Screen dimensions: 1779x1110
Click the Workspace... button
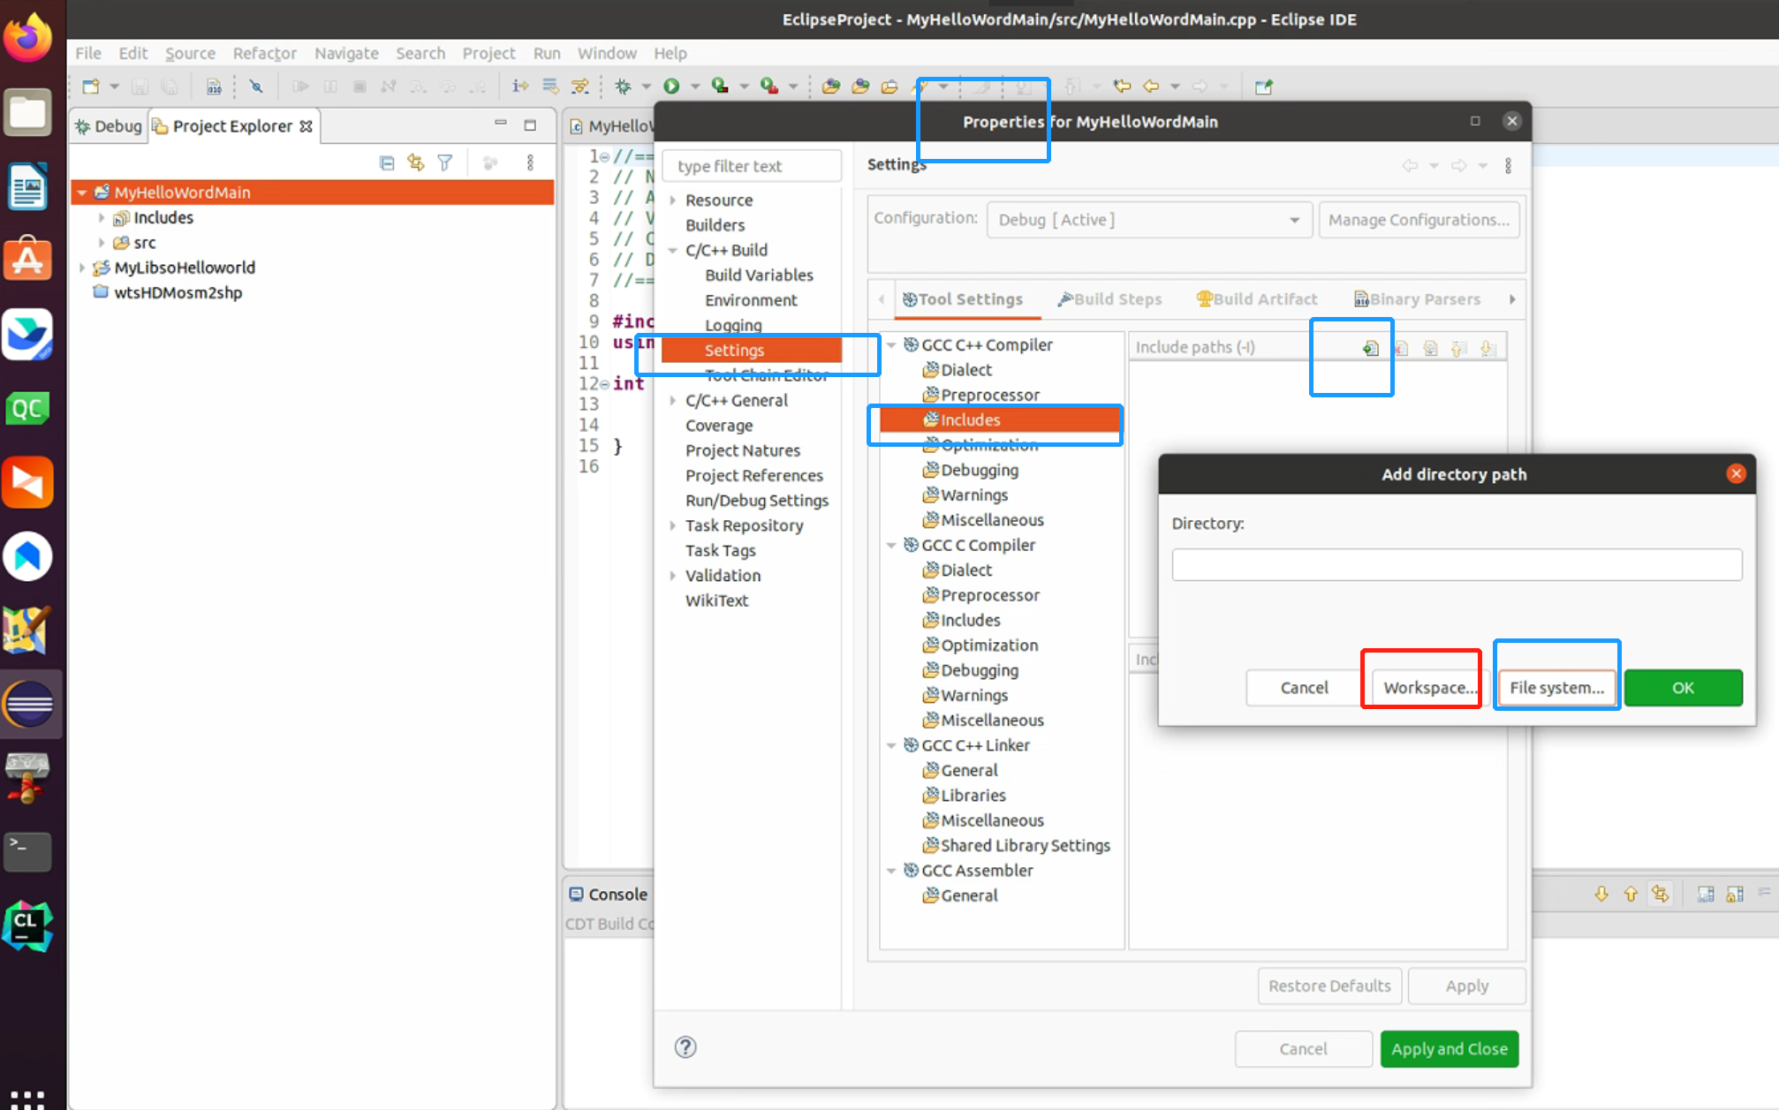pos(1428,688)
